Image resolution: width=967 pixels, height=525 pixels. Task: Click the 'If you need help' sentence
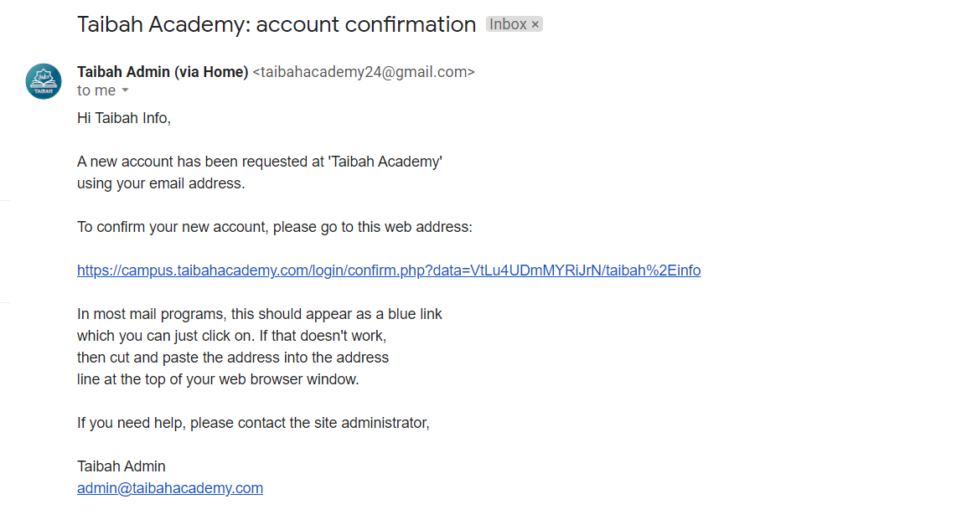(253, 424)
